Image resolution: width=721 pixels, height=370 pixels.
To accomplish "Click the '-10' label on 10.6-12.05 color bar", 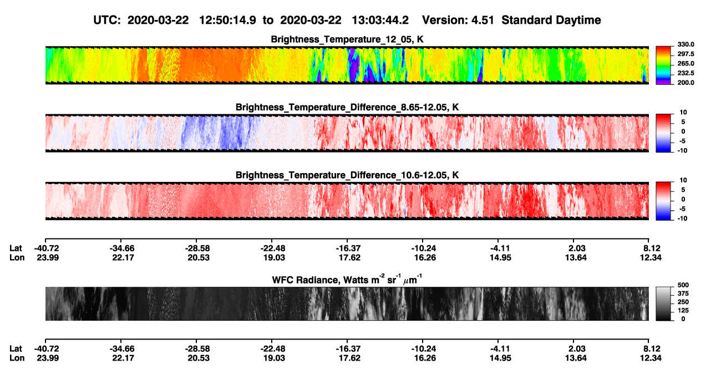I will click(x=682, y=218).
